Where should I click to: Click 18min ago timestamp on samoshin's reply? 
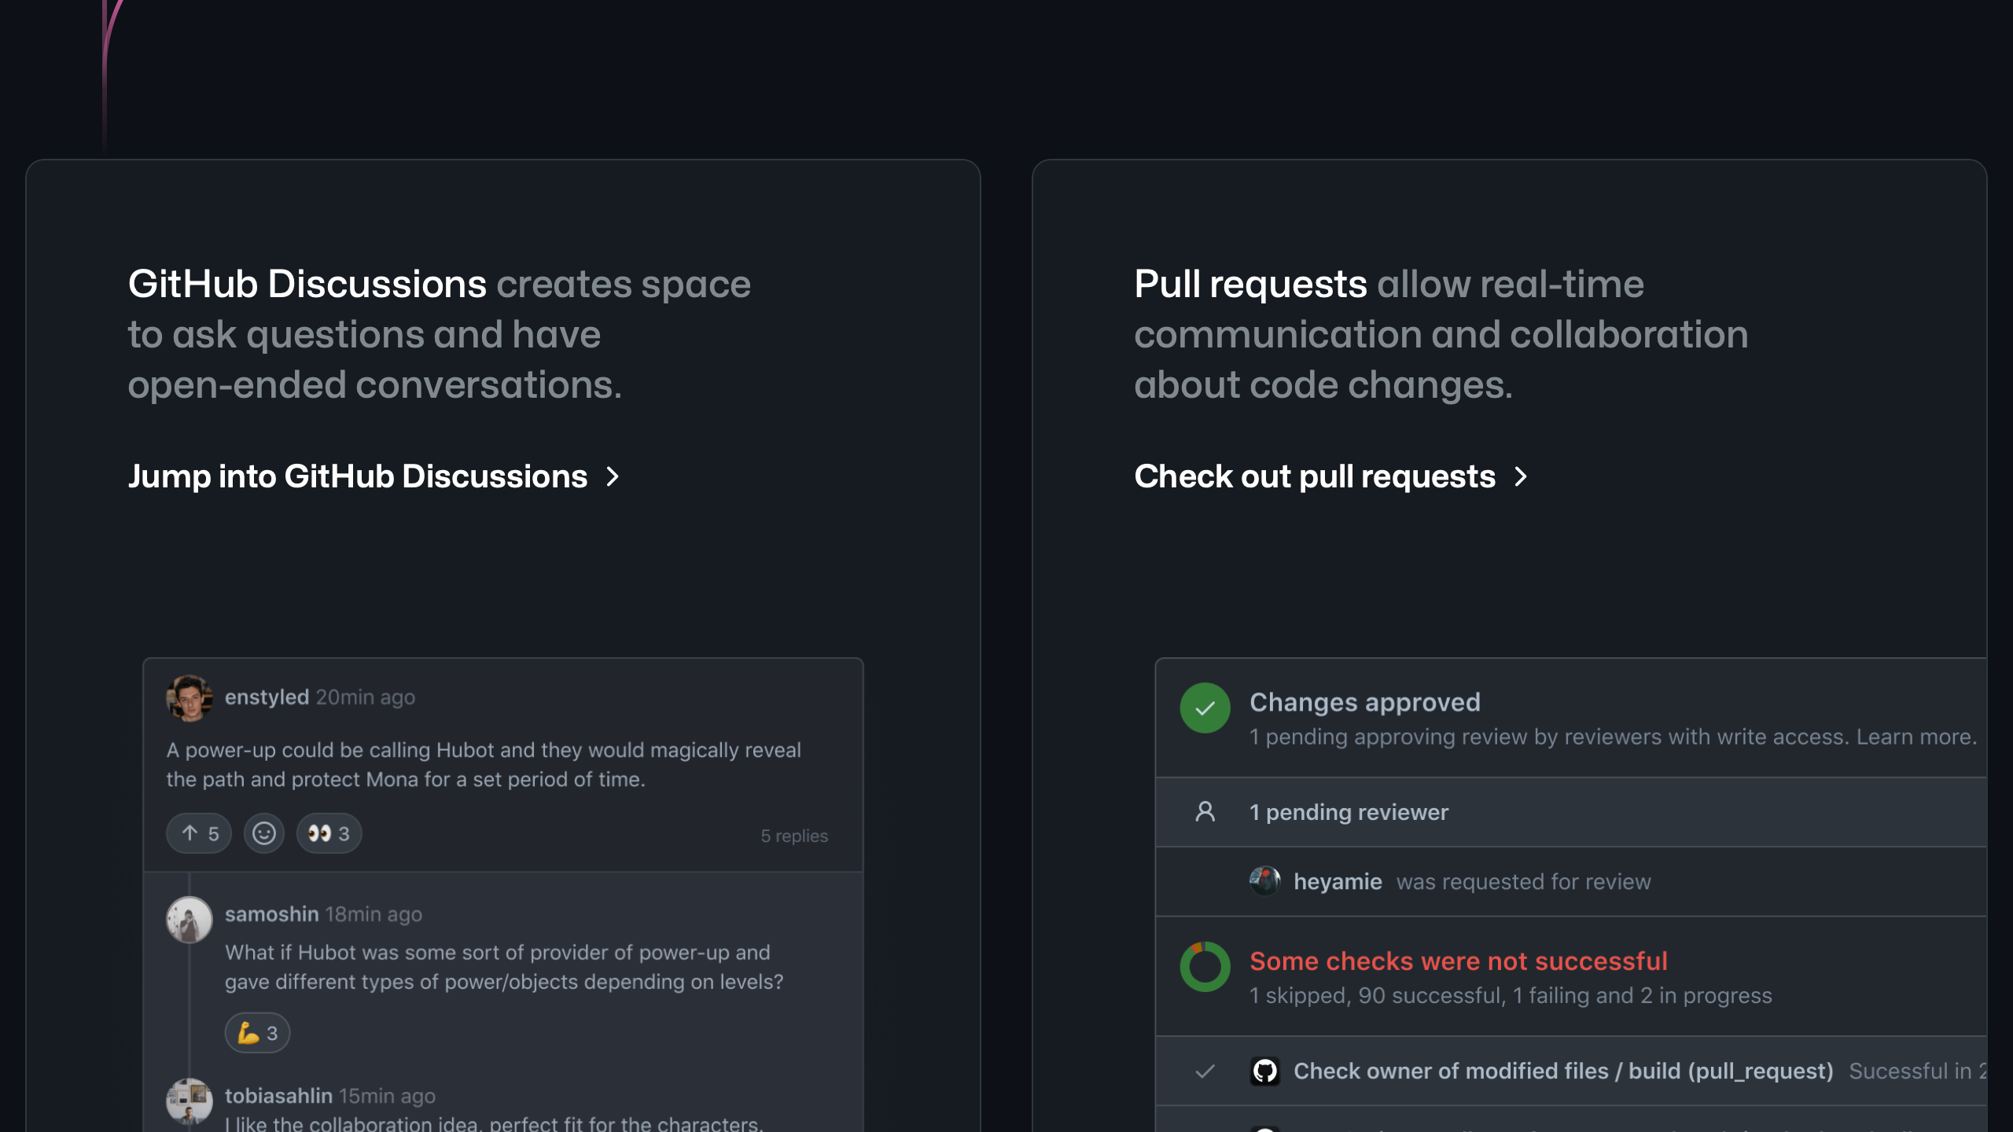374,914
